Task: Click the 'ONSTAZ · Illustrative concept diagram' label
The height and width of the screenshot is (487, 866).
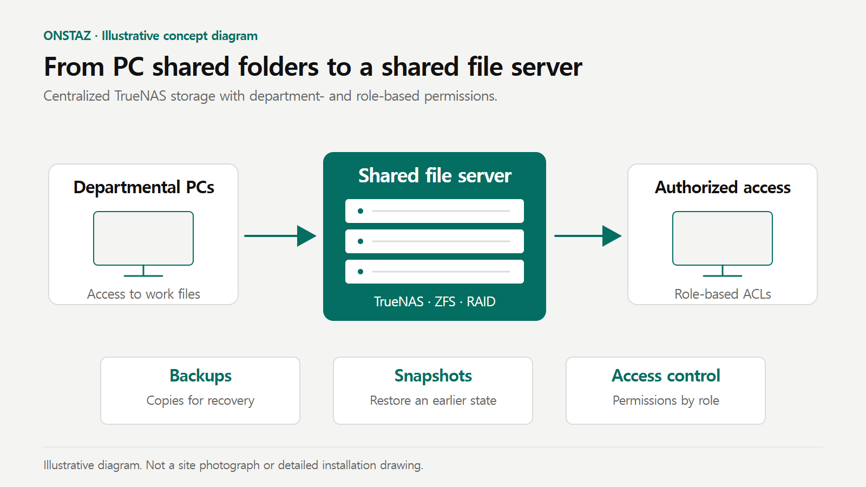Action: coord(150,36)
